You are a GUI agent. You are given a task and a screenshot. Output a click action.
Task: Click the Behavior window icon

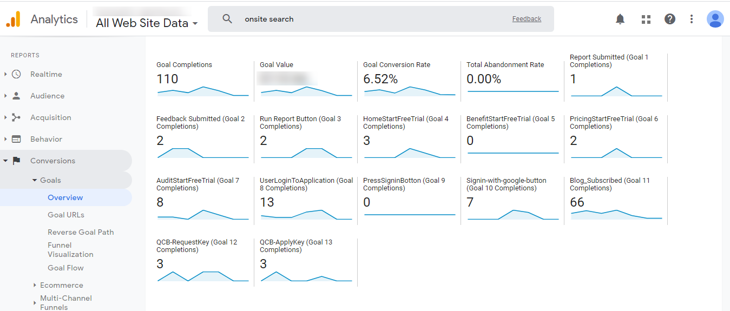(x=16, y=139)
